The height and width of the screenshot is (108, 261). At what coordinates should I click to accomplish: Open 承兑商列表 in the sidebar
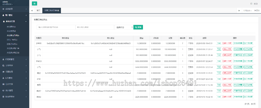[11, 26]
